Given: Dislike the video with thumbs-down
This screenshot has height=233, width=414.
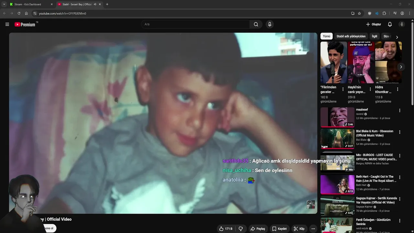Looking at the screenshot, I should [x=241, y=229].
